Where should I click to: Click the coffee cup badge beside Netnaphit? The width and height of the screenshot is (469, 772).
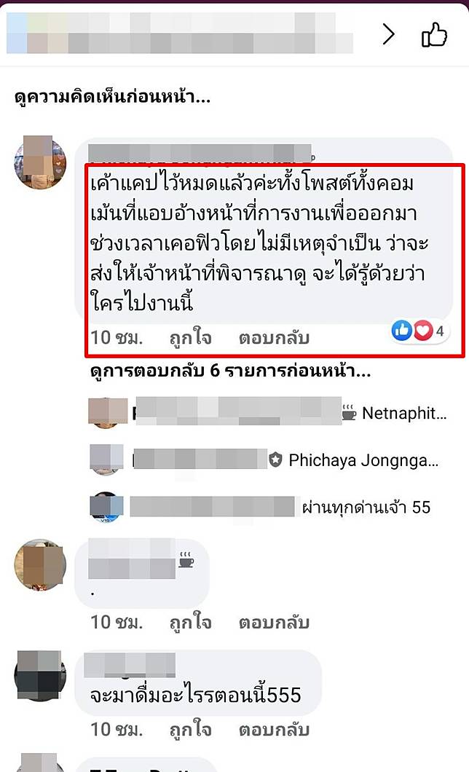click(x=349, y=412)
